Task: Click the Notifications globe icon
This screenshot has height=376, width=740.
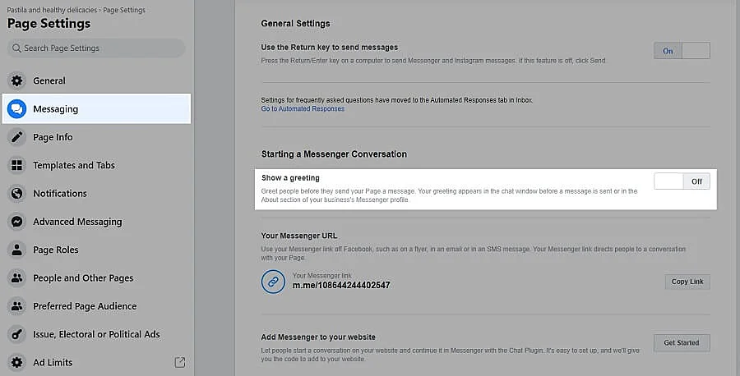Action: click(x=16, y=194)
